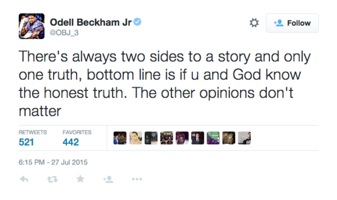337x200 pixels.
Task: Click the sixth avatar showing man in suit
Action: coord(198,138)
